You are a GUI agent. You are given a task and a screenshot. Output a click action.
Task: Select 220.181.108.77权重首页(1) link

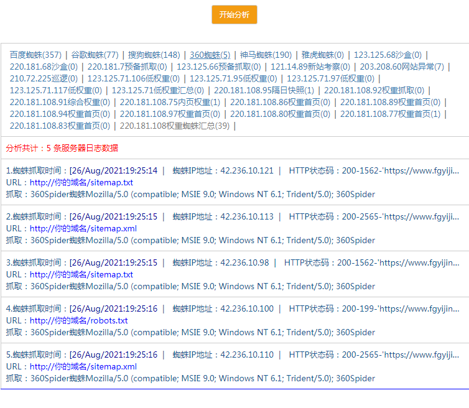(391, 114)
